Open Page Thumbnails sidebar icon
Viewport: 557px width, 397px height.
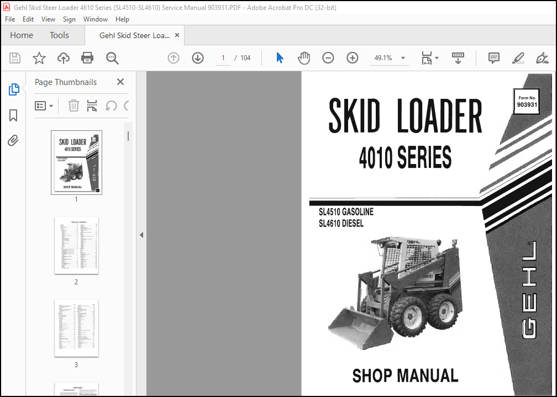point(13,89)
